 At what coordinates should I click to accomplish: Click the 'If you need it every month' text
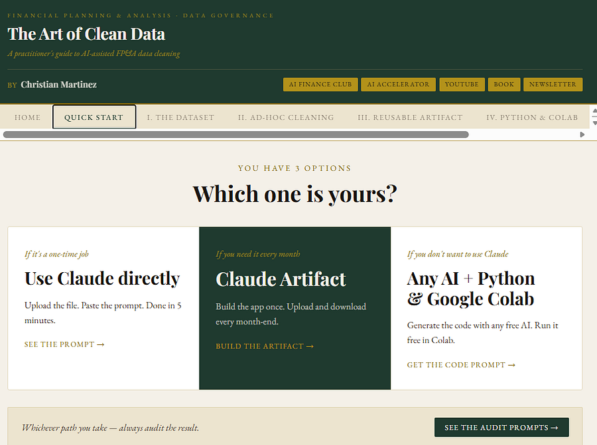258,254
